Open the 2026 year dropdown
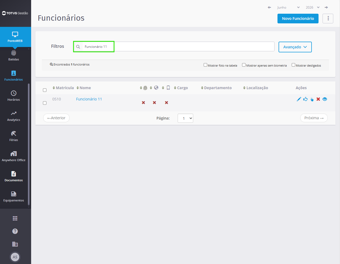This screenshot has height=264, width=340. pos(312,8)
